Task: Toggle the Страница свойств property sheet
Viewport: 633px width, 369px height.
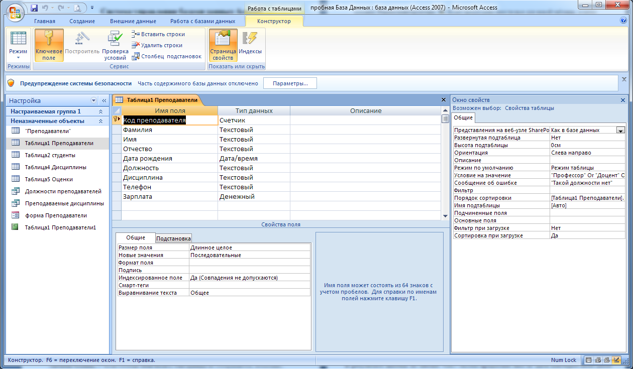Action: (223, 45)
